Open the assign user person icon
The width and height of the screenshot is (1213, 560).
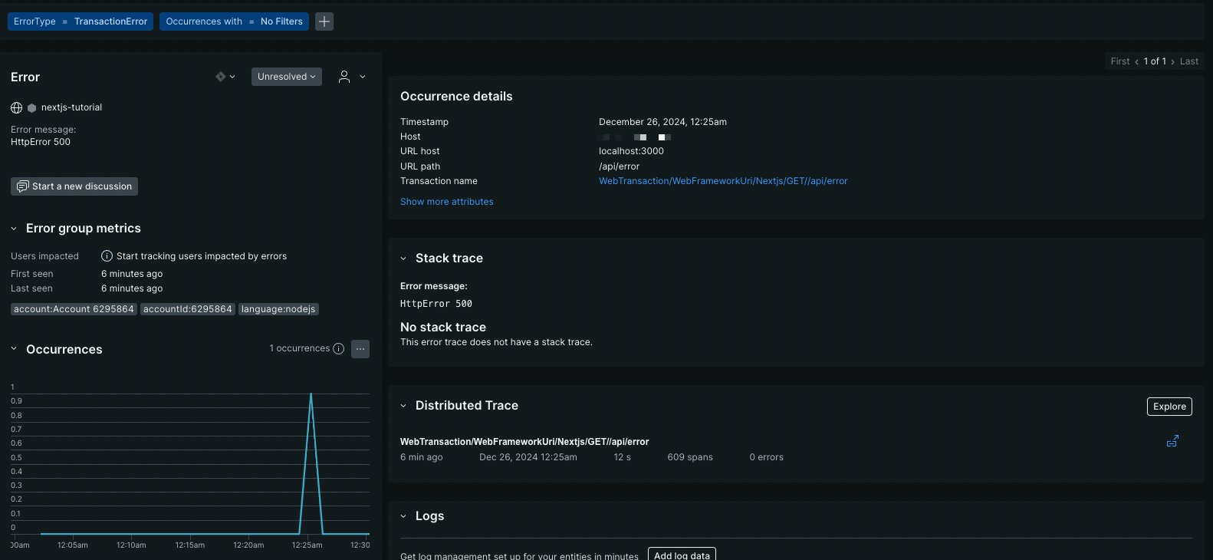pos(344,77)
